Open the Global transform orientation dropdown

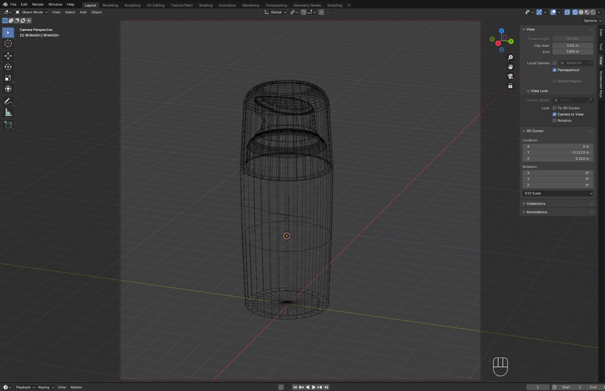(275, 12)
